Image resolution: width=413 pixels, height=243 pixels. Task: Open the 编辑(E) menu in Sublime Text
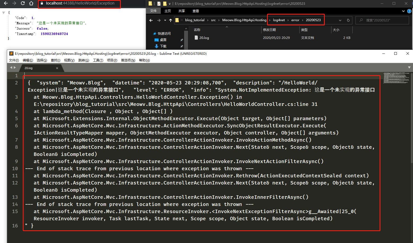(x=28, y=60)
